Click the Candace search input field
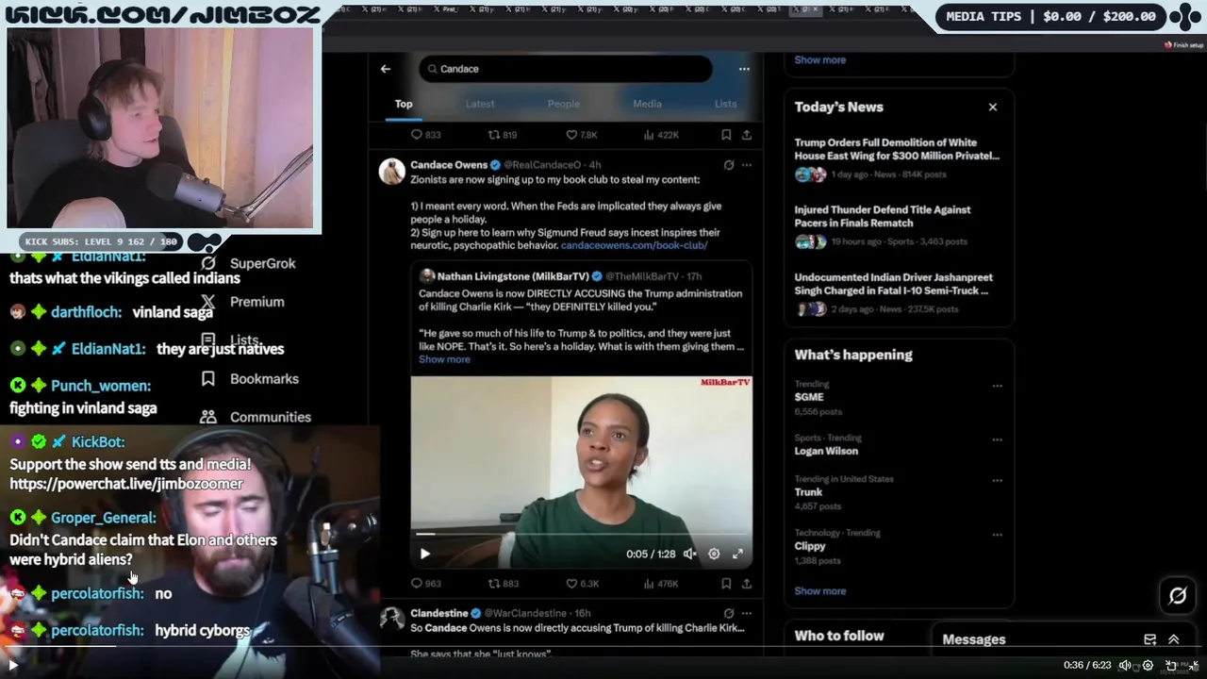This screenshot has width=1207, height=679. click(x=566, y=69)
